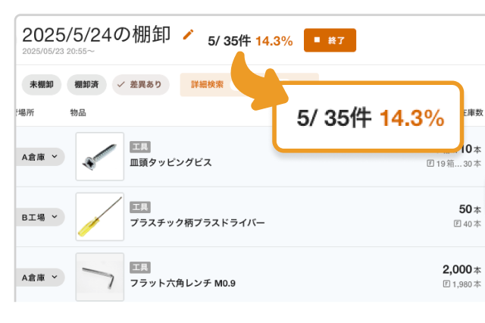Click the pencil edit icon beside the title
Screen dimensions: 485x323
pos(189,34)
